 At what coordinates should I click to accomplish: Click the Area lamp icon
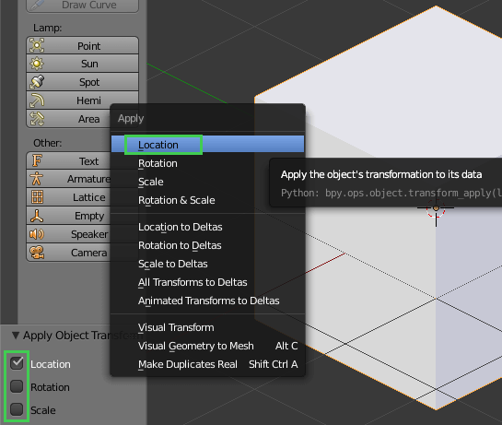point(37,119)
